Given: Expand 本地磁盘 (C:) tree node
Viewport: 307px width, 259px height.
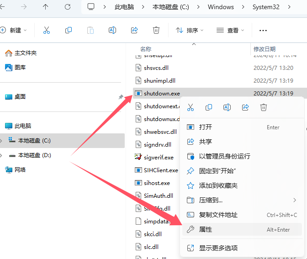Looking at the screenshot, I should [1, 141].
